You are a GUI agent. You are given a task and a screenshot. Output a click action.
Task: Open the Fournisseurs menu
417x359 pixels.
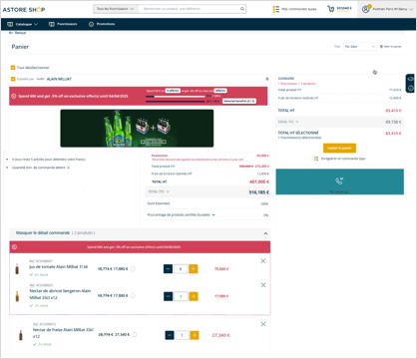[63, 24]
